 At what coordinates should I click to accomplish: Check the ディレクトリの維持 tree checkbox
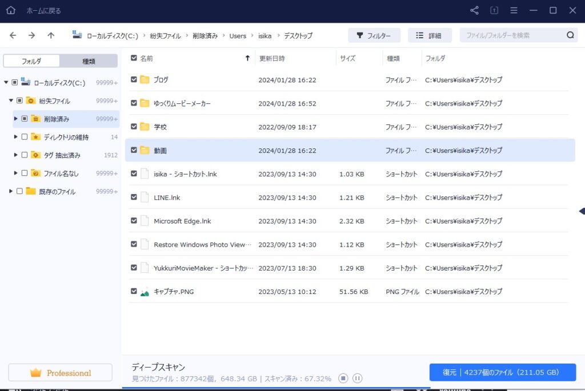point(24,137)
